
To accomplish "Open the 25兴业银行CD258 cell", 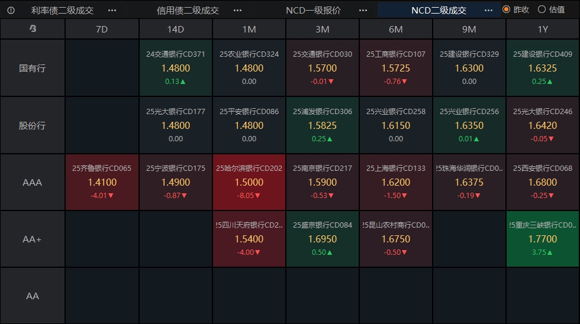I will pos(396,125).
